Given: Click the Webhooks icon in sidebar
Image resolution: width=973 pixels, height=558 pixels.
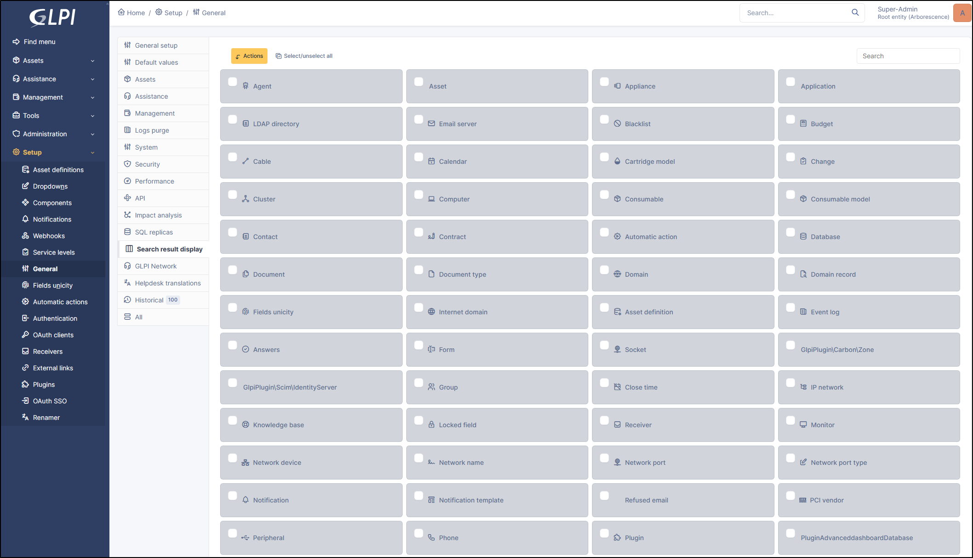Looking at the screenshot, I should point(25,236).
